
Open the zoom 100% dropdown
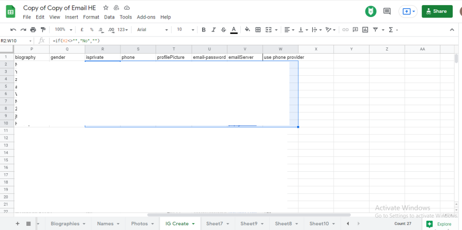point(64,30)
